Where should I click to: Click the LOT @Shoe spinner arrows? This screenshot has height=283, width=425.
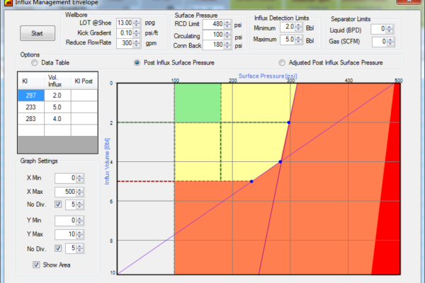point(137,23)
